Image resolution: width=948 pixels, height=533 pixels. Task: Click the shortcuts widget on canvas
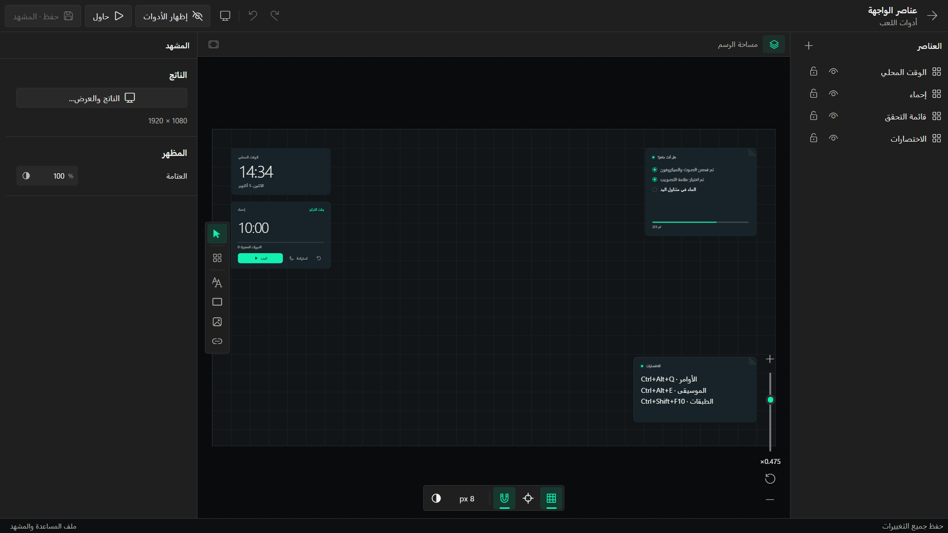[695, 389]
